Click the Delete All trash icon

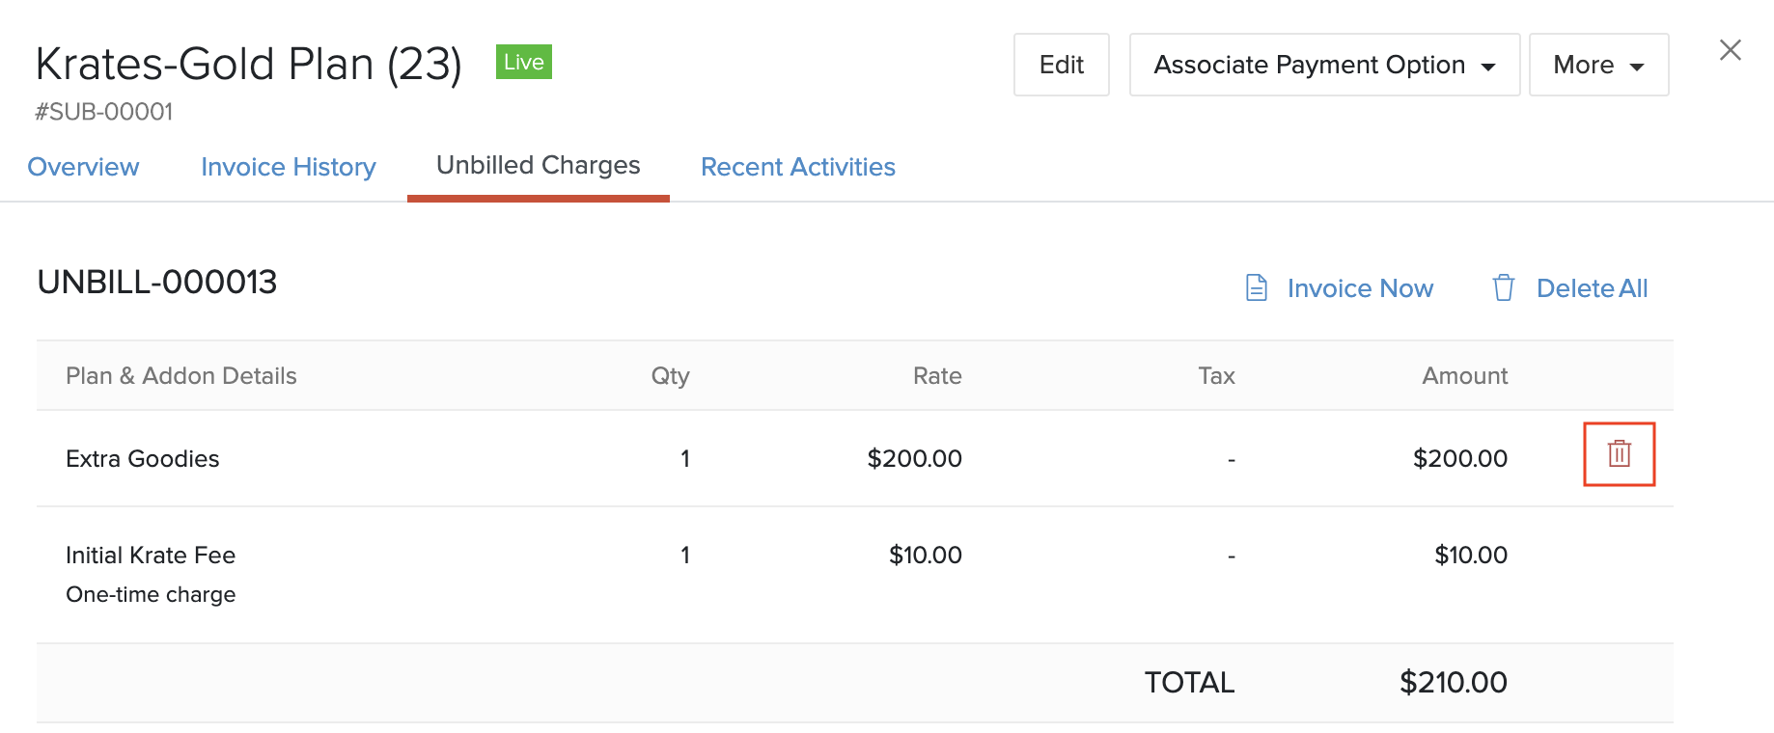coord(1503,288)
